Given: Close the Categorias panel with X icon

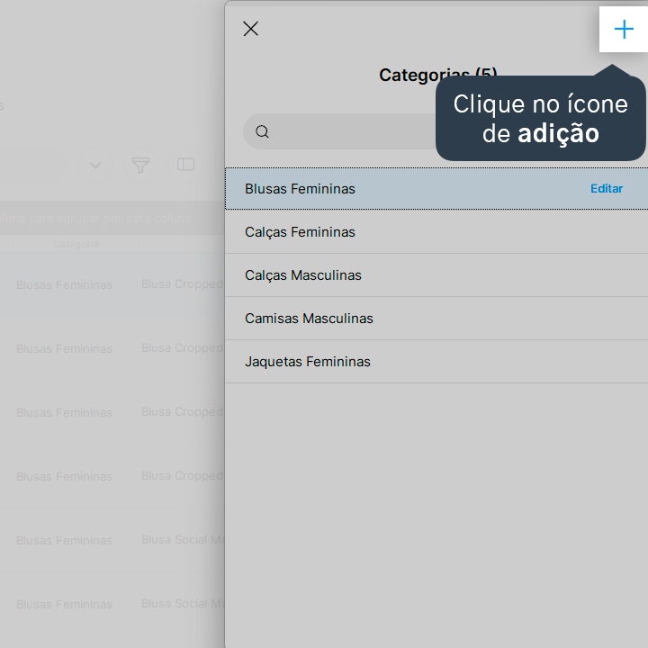Looking at the screenshot, I should click(251, 29).
